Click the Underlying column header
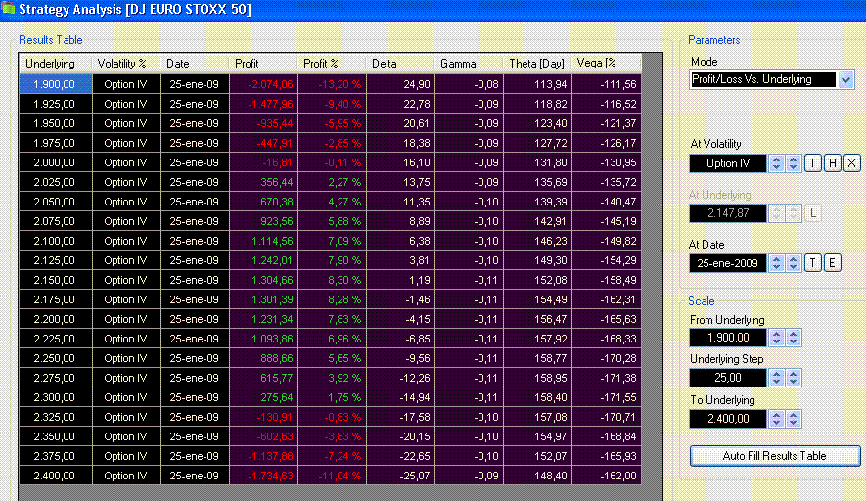Viewport: 866px width, 501px height. pyautogui.click(x=56, y=64)
